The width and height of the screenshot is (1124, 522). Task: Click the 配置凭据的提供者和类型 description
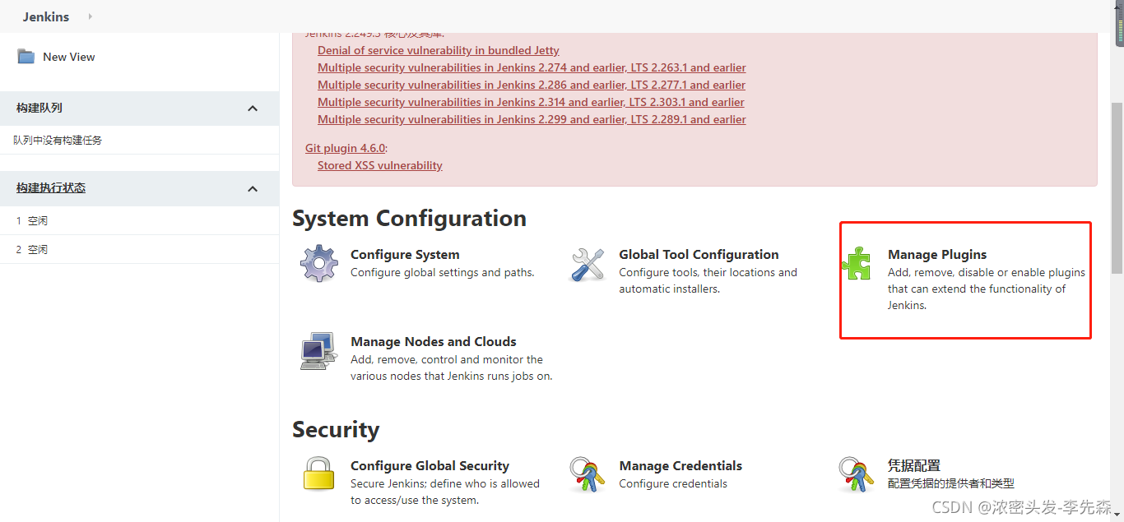pos(951,484)
